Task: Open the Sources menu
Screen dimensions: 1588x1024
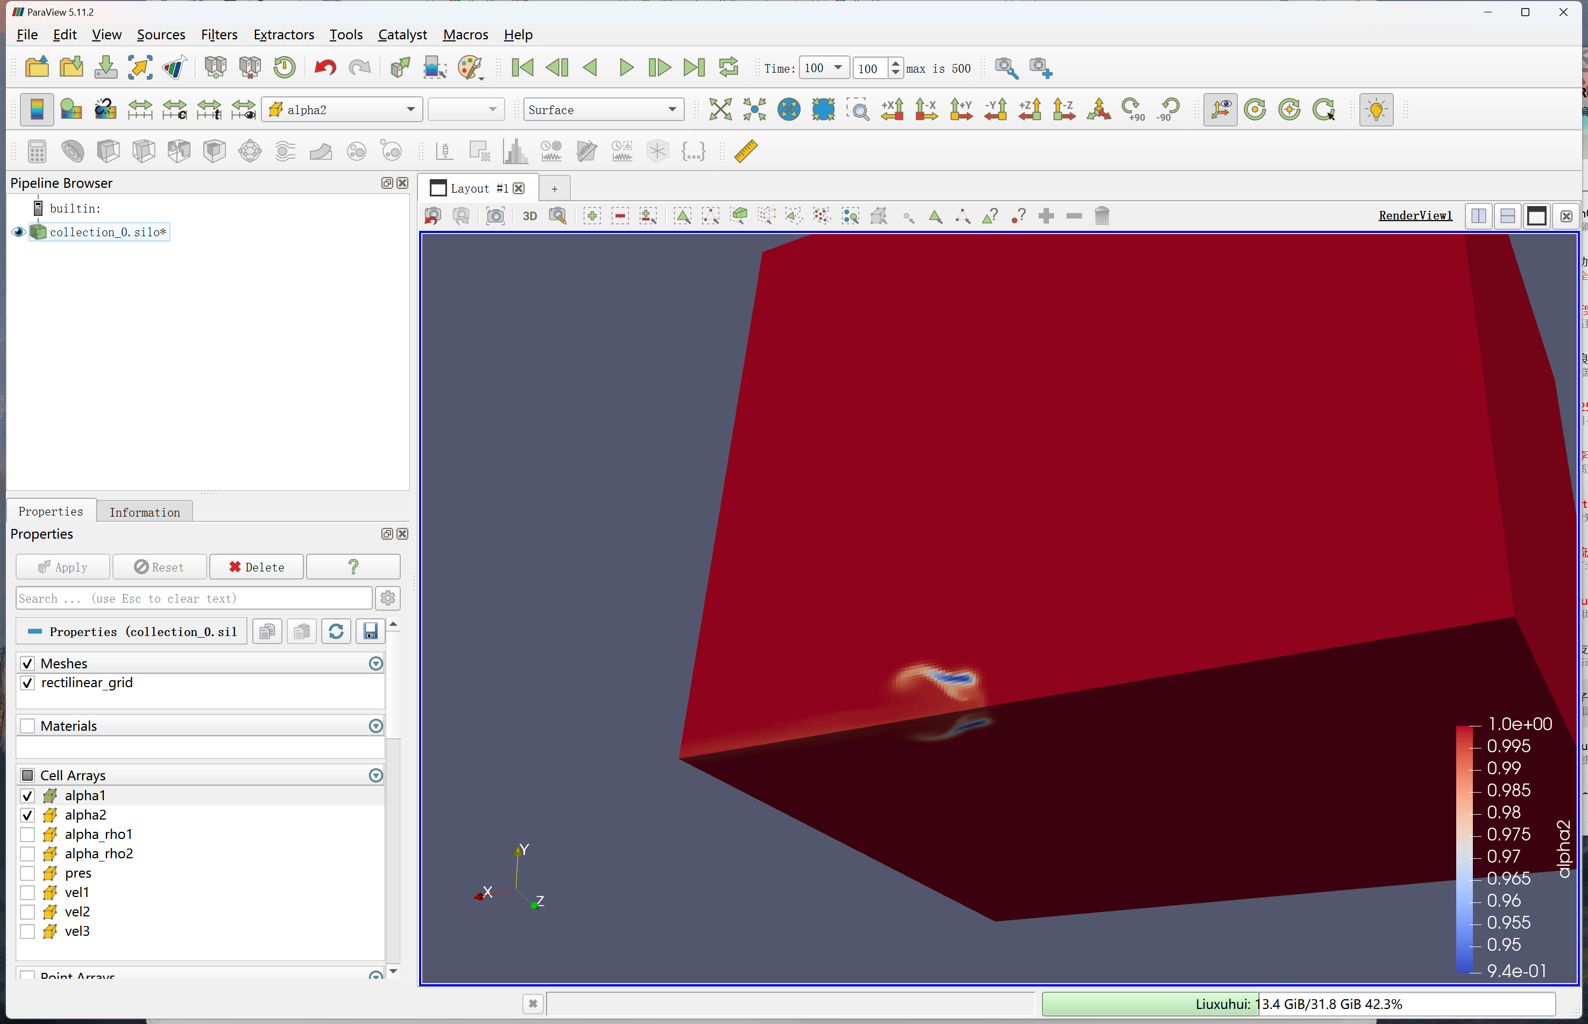Action: point(161,34)
